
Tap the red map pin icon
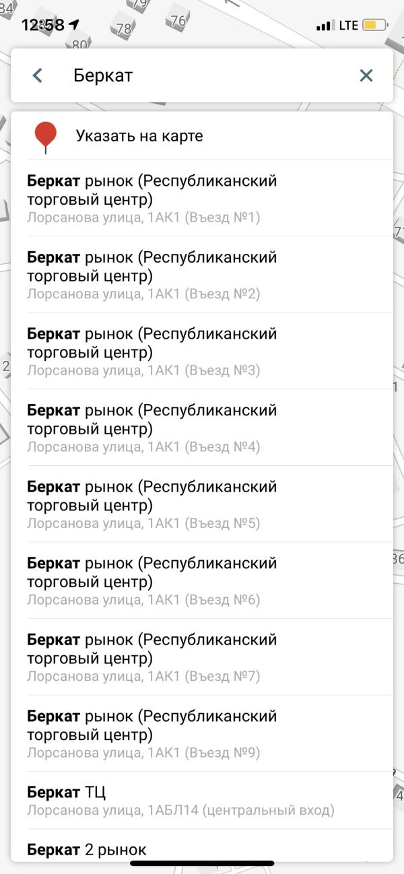[x=45, y=136]
